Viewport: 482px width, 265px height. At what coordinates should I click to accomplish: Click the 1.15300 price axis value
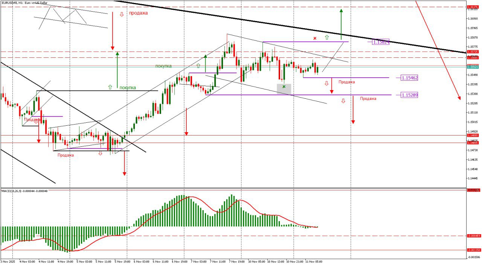(473, 94)
